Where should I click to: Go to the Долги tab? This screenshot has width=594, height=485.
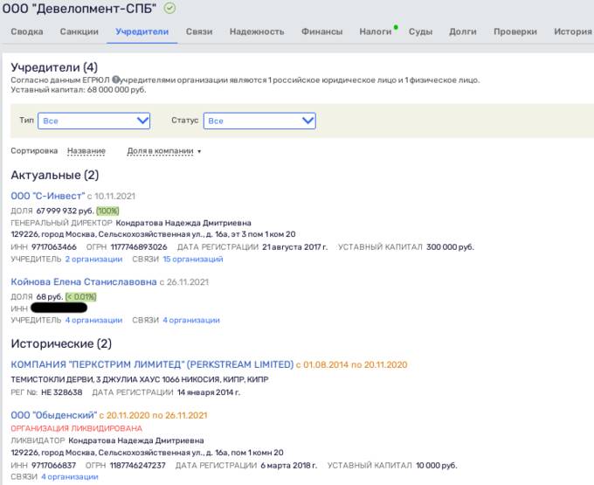463,31
